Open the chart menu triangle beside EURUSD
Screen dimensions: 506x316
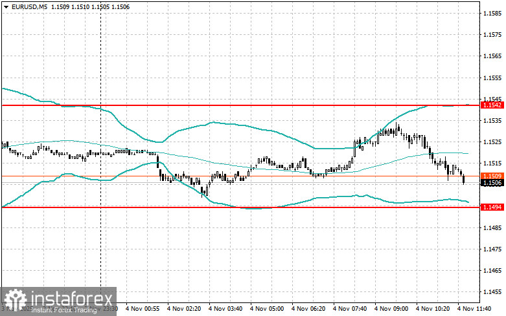(6, 7)
